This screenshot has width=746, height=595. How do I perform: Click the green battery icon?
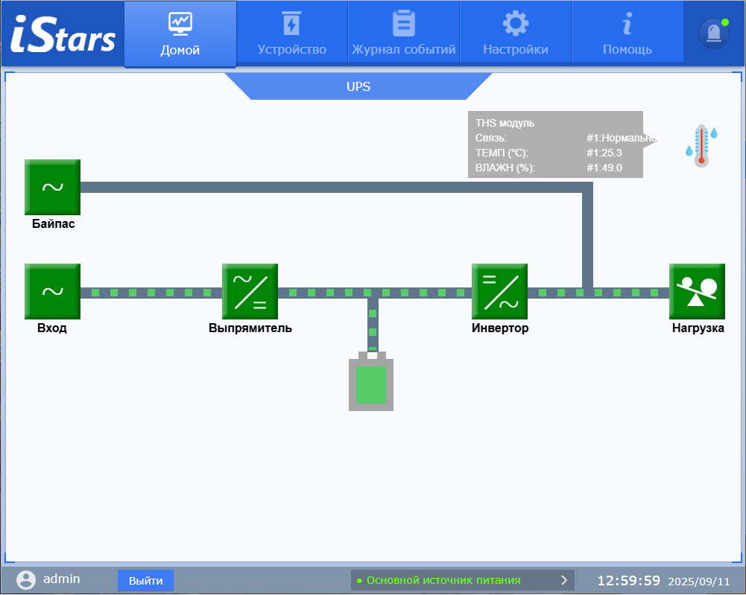point(370,383)
